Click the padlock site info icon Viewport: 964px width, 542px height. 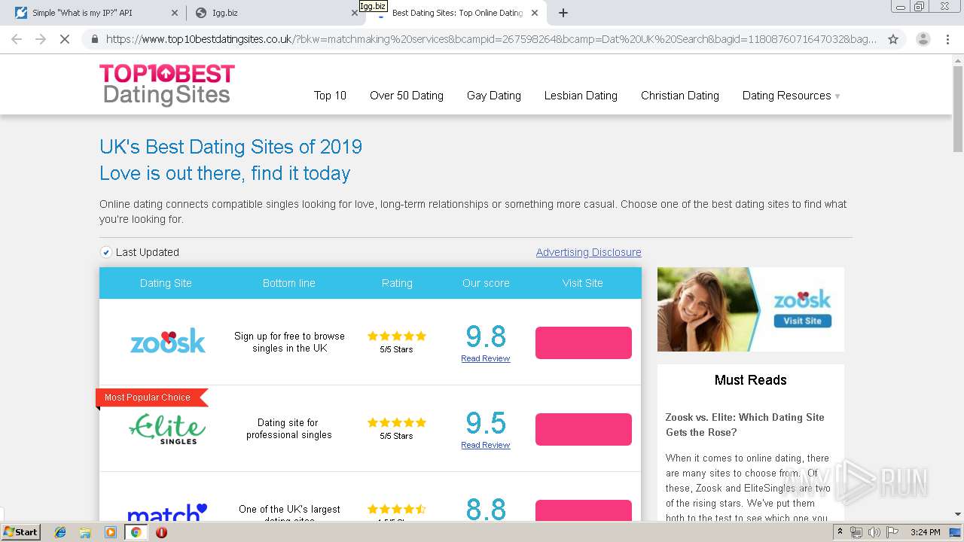tap(94, 39)
